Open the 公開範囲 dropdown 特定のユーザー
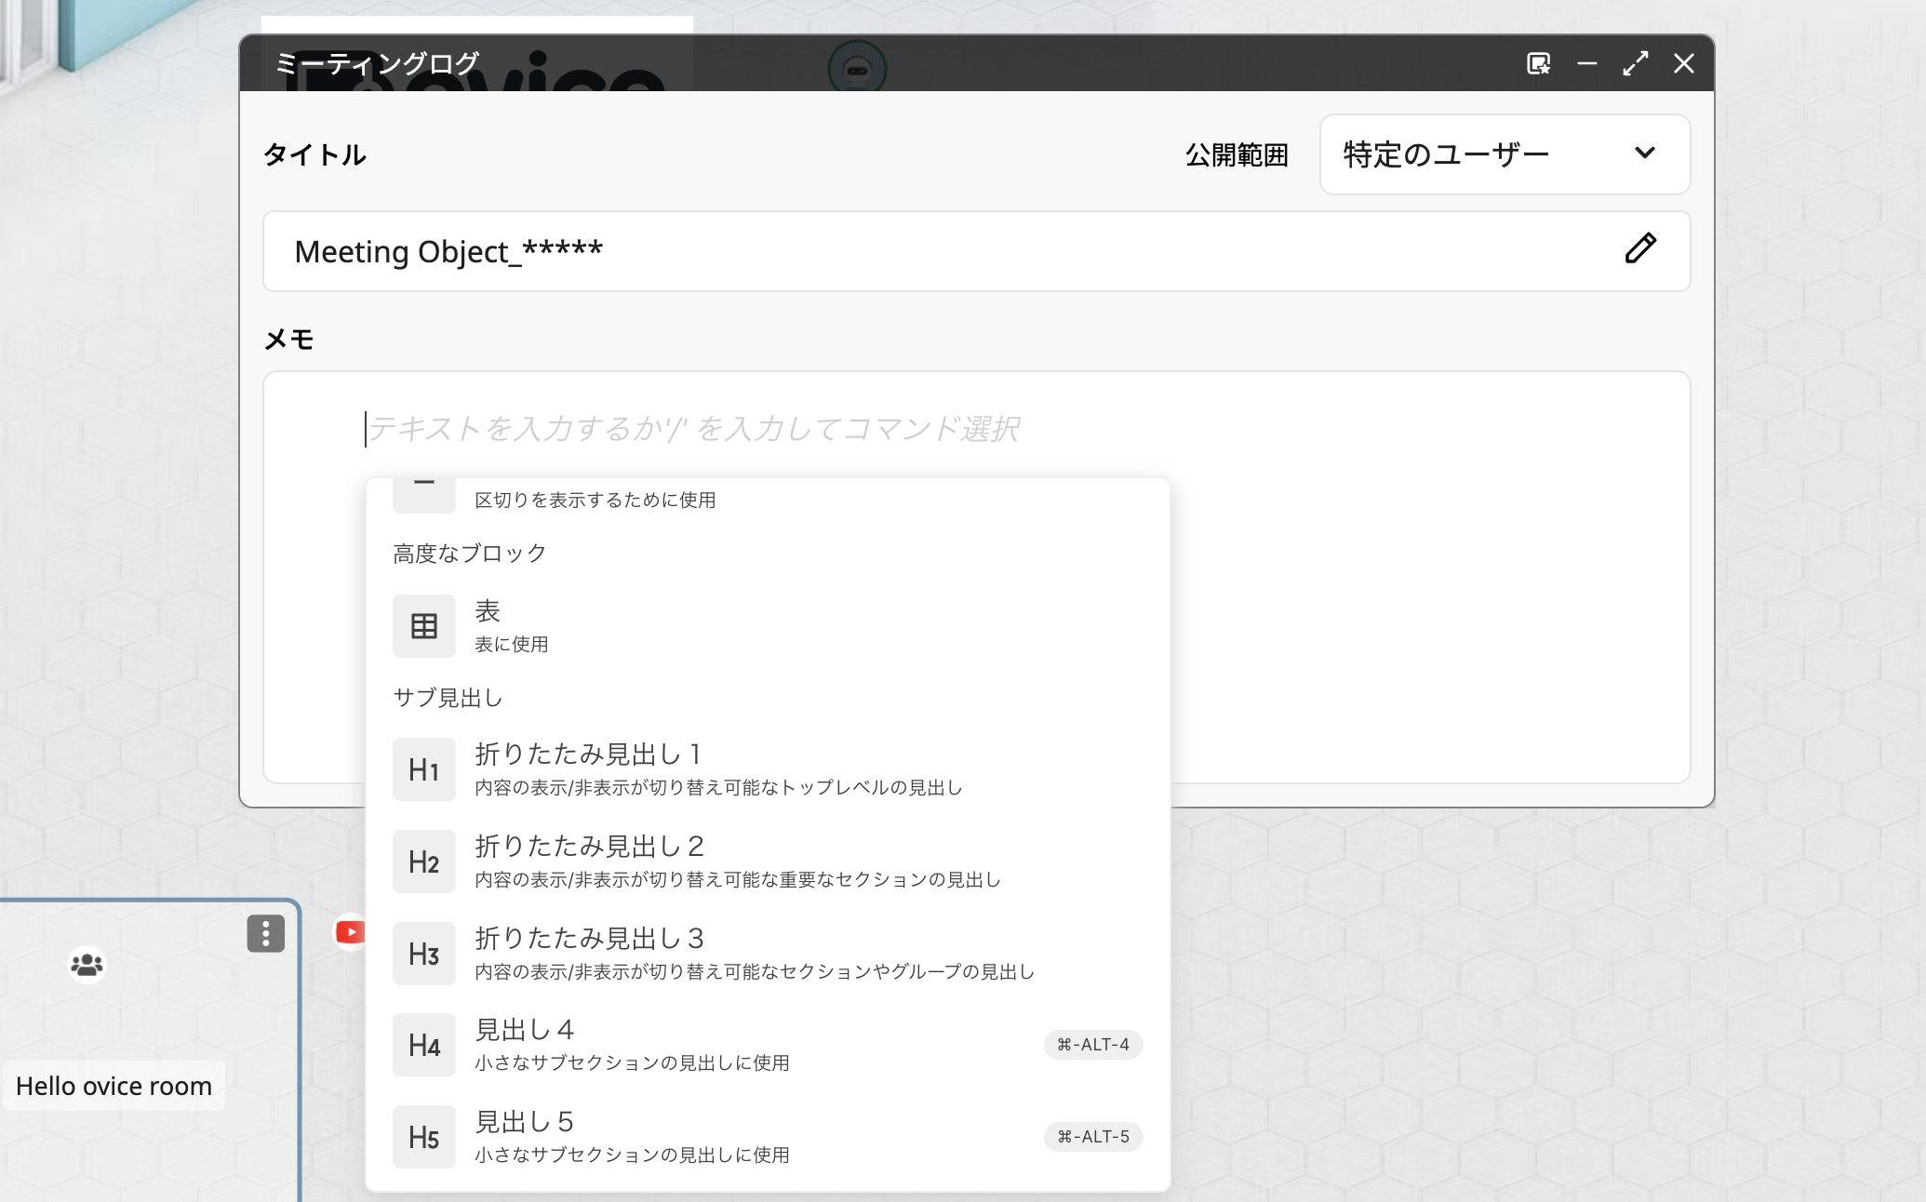This screenshot has height=1202, width=1926. pos(1505,154)
